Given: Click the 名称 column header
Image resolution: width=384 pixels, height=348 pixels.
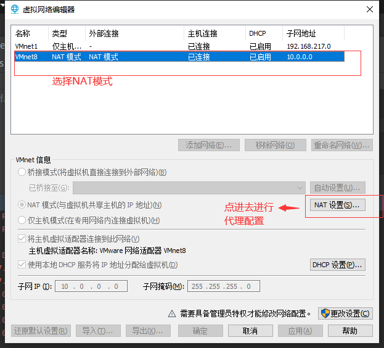Looking at the screenshot, I should click(30, 33).
